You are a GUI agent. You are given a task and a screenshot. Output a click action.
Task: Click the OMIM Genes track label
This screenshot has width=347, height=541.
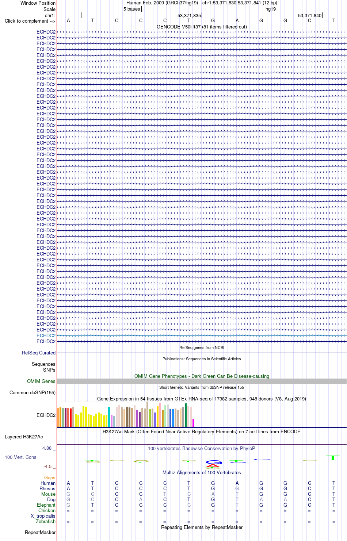[41, 381]
